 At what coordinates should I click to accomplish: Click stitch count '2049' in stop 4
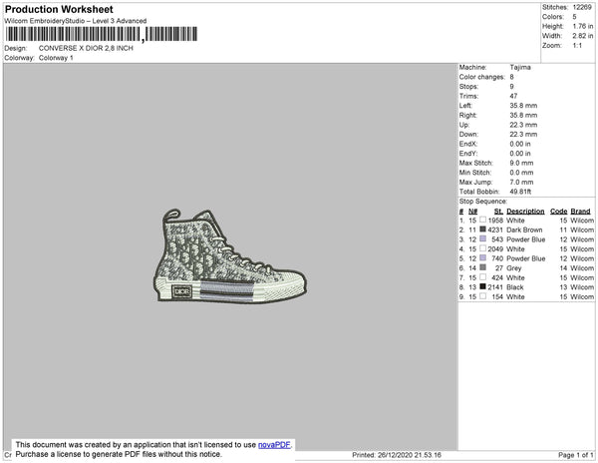pos(495,248)
